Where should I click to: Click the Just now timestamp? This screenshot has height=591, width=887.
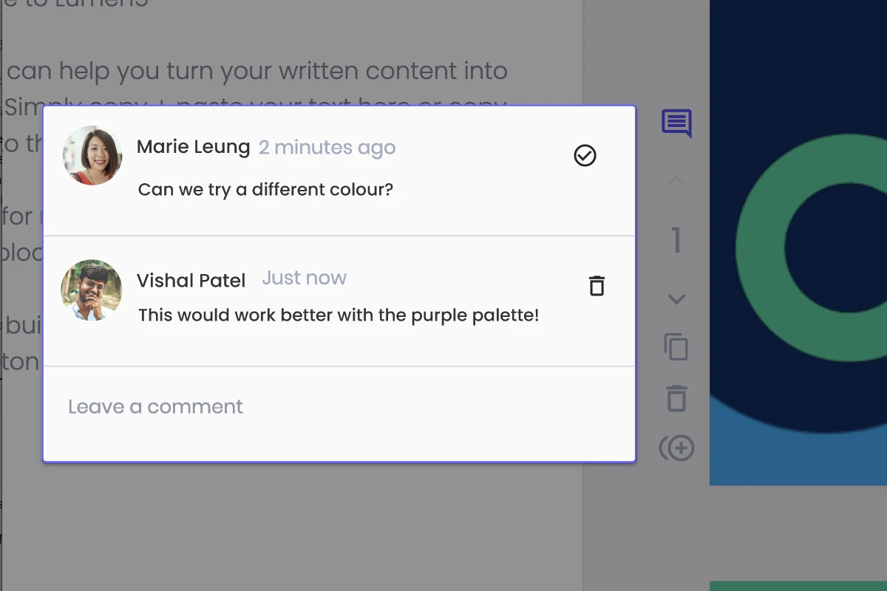coord(304,278)
